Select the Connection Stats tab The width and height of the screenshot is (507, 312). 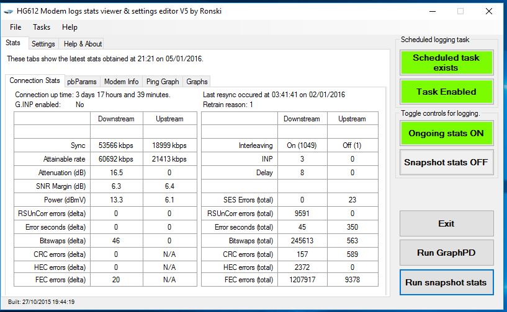point(35,80)
